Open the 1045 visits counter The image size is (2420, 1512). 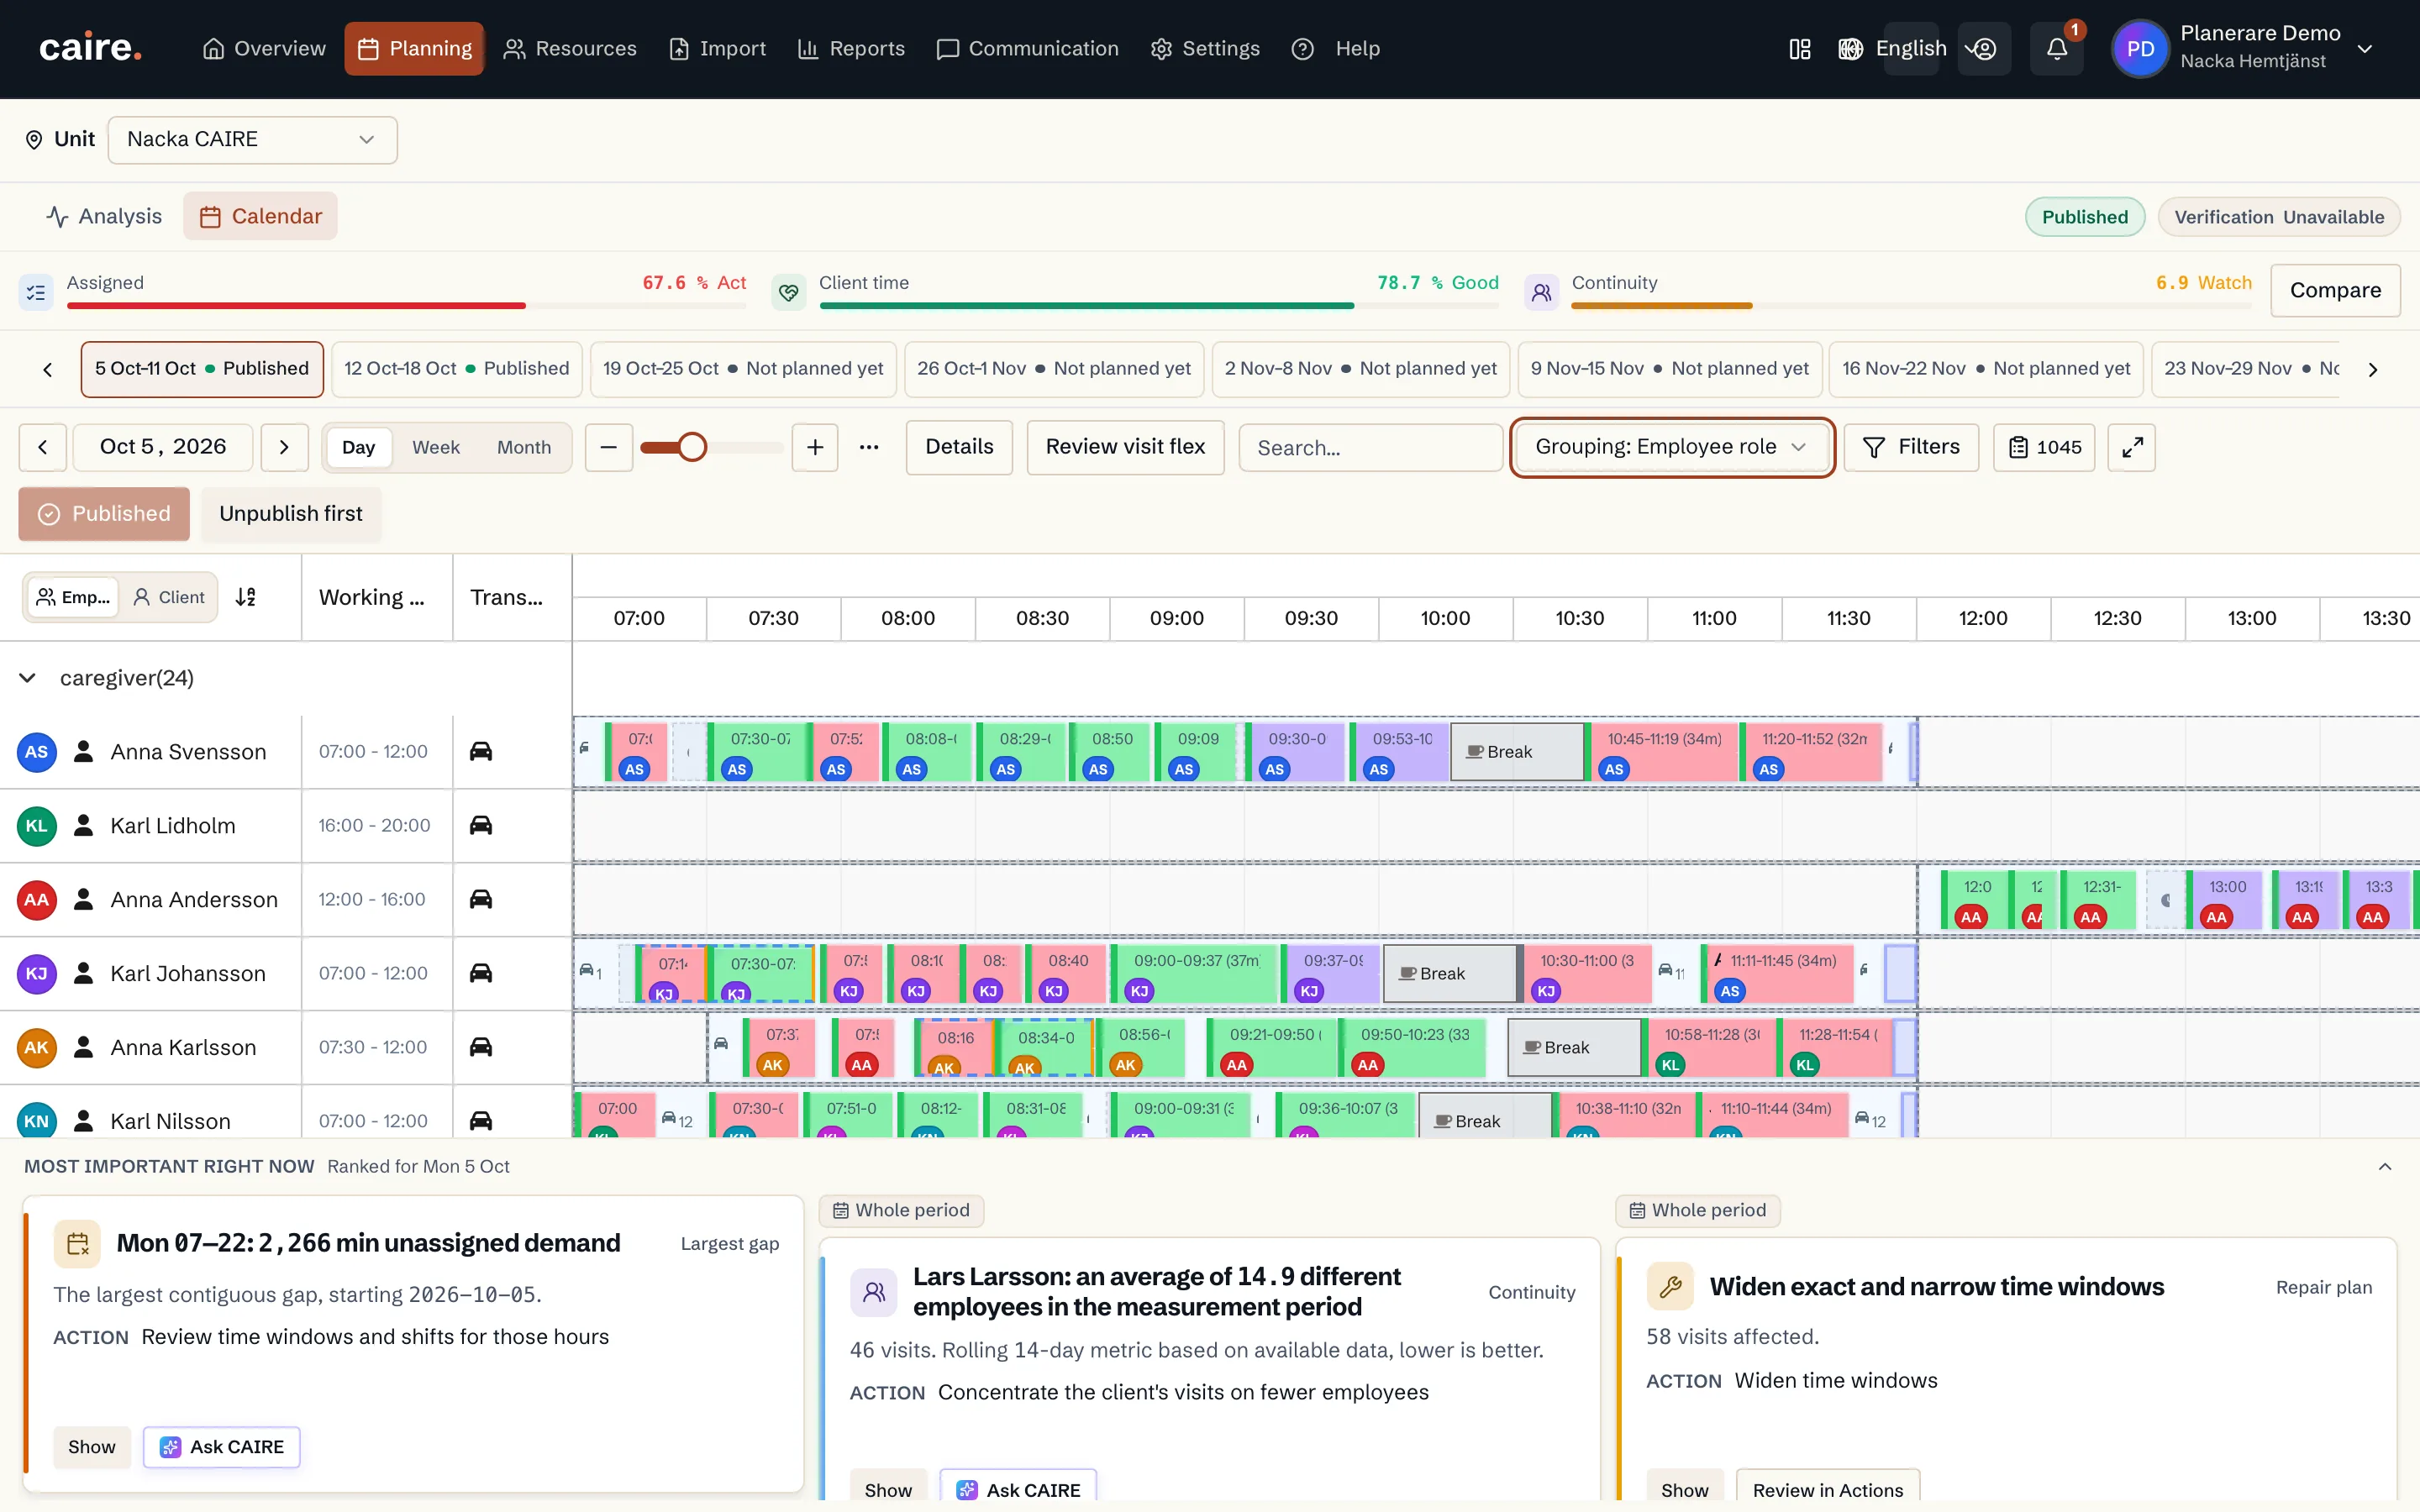pyautogui.click(x=2044, y=447)
